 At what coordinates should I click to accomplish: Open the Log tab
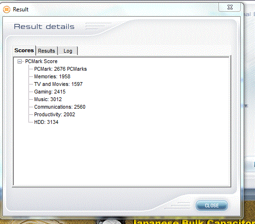pos(68,51)
